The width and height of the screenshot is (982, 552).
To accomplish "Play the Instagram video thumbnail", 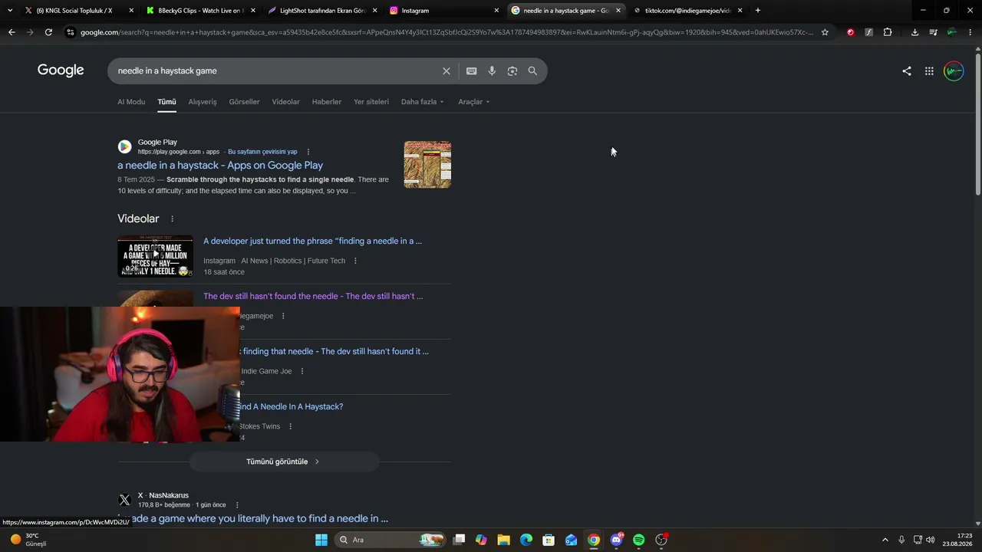I will pyautogui.click(x=155, y=256).
